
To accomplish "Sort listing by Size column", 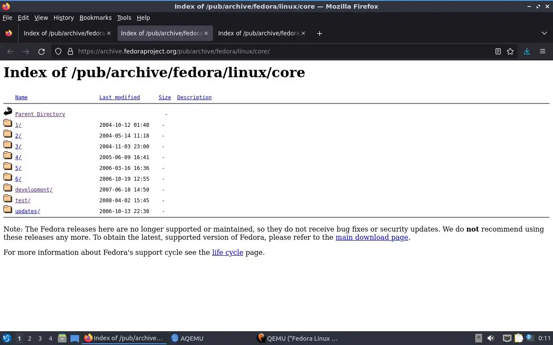I will click(165, 97).
